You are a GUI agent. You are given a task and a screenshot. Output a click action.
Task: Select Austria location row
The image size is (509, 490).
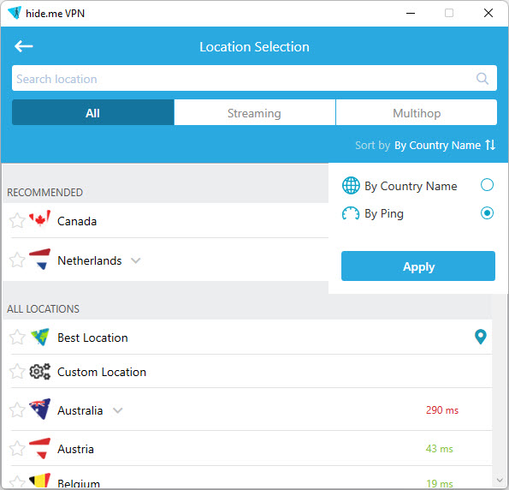pos(247,449)
